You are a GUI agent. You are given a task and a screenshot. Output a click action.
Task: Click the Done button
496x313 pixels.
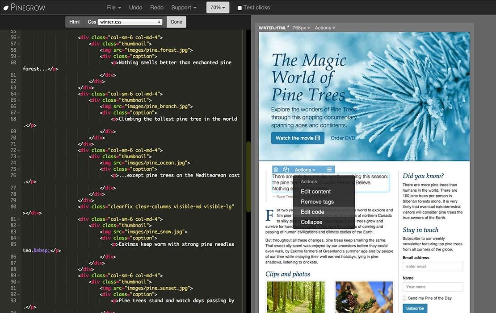(x=176, y=21)
